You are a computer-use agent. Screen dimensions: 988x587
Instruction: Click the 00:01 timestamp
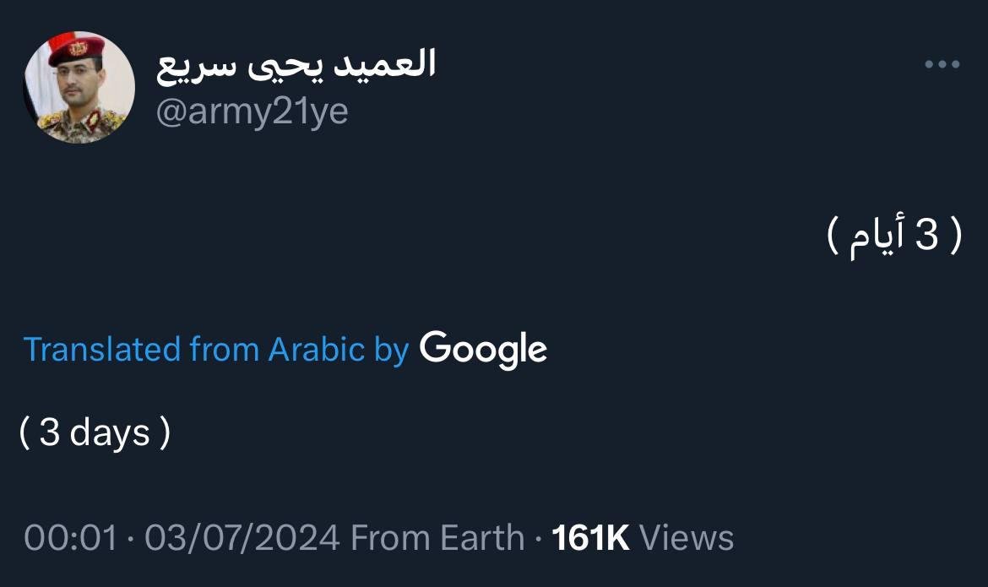(71, 538)
